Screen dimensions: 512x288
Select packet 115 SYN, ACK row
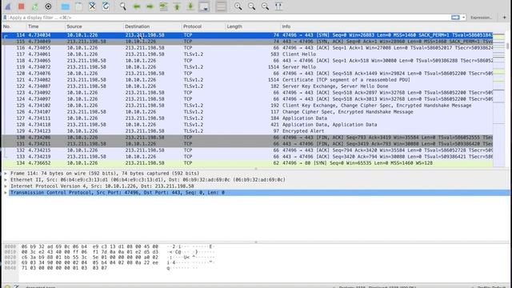point(247,42)
